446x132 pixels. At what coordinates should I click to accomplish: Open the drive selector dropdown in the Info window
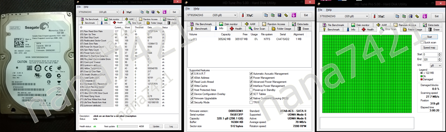(235, 15)
